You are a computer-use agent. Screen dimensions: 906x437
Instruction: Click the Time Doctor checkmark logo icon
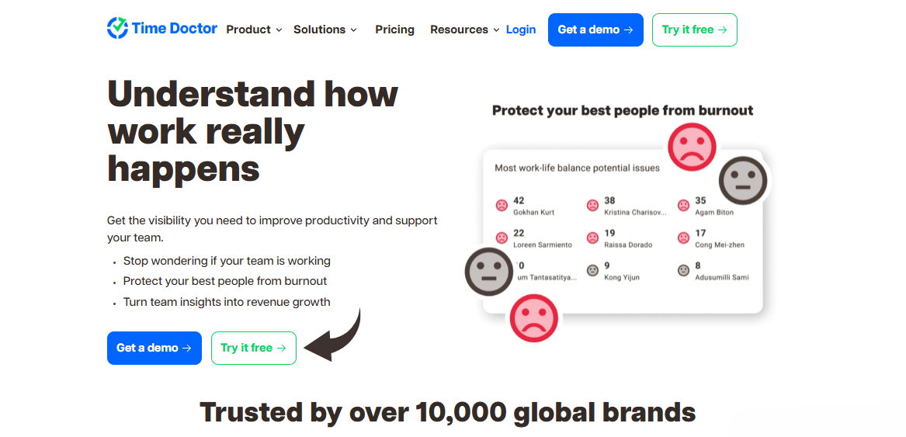click(x=118, y=29)
